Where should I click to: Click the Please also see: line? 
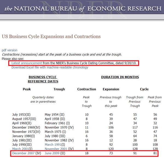tap(13, 59)
